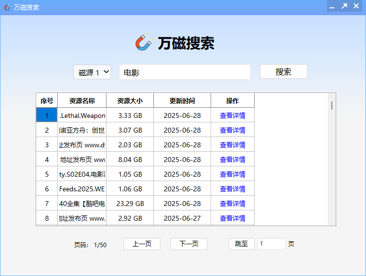366x276 pixels.
Task: Go to previous page with 上一页
Action: 142,244
